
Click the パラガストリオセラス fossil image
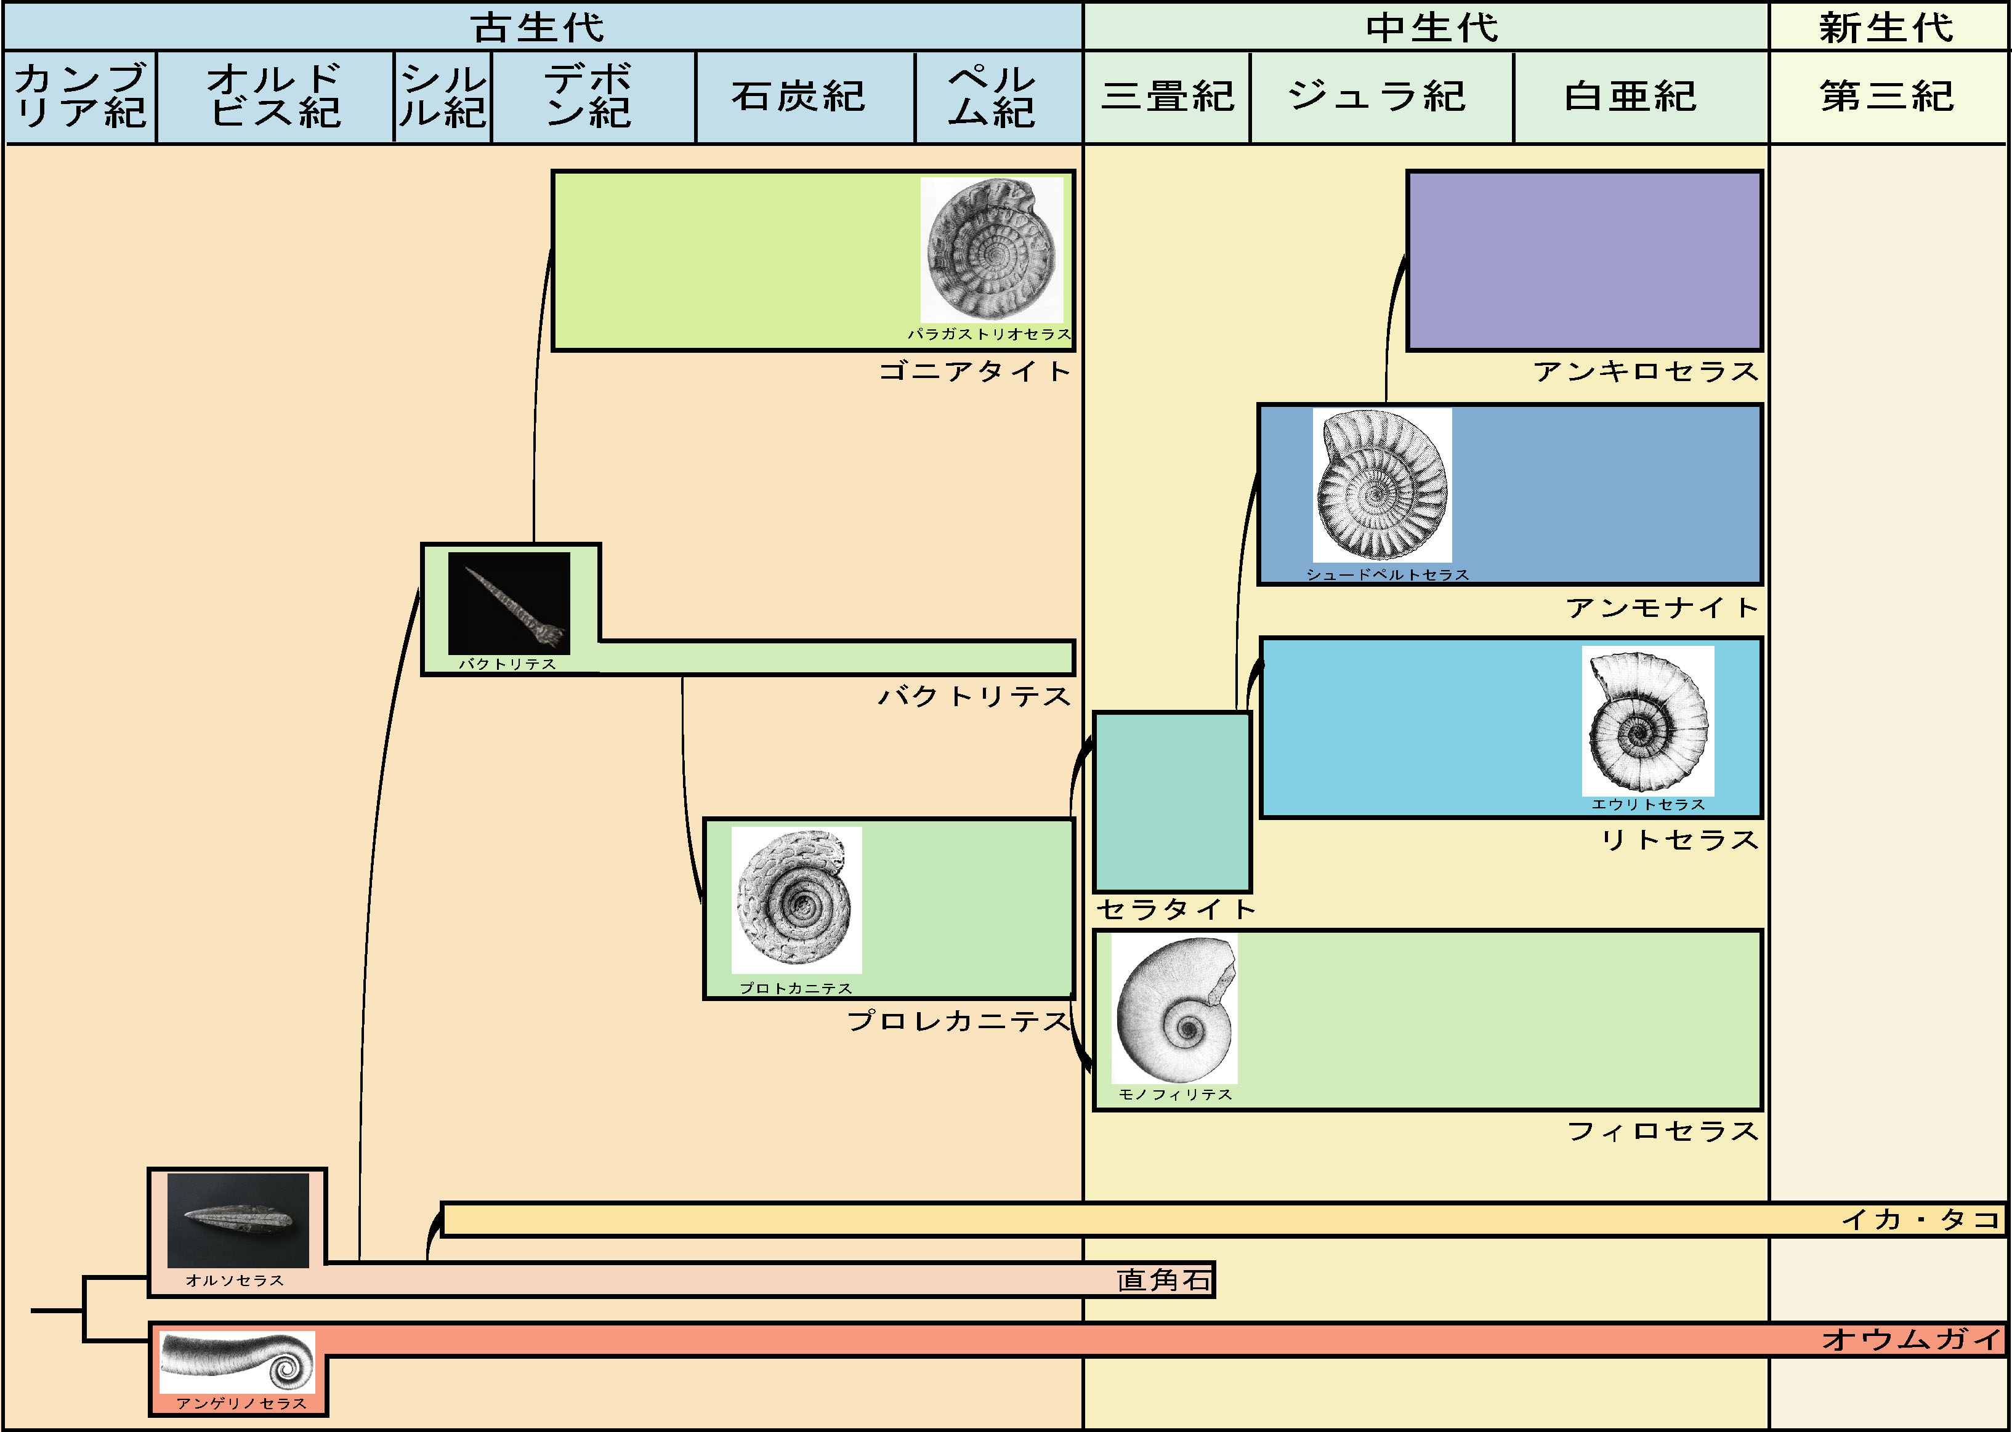(992, 249)
